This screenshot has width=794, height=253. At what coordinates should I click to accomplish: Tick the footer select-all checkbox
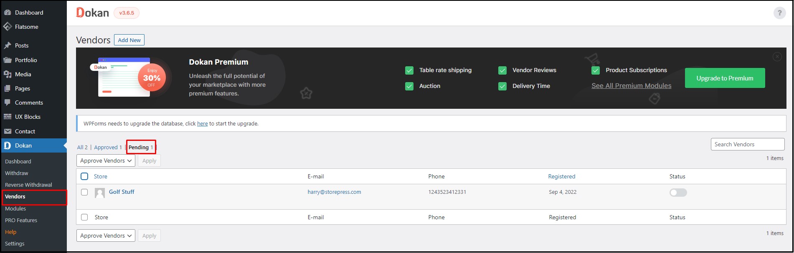(x=84, y=217)
